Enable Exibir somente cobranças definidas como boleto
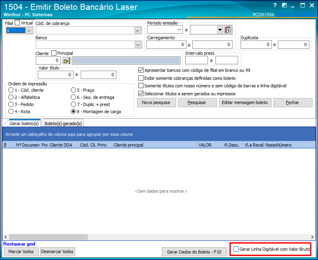The width and height of the screenshot is (318, 260). point(141,78)
